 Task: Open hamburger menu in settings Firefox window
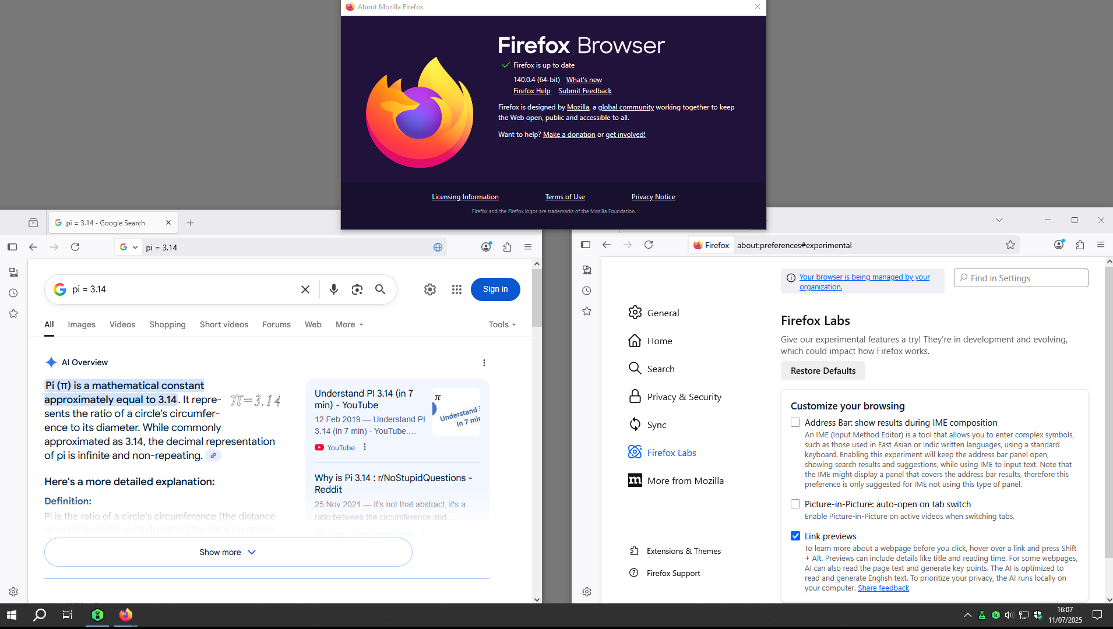pos(1101,245)
